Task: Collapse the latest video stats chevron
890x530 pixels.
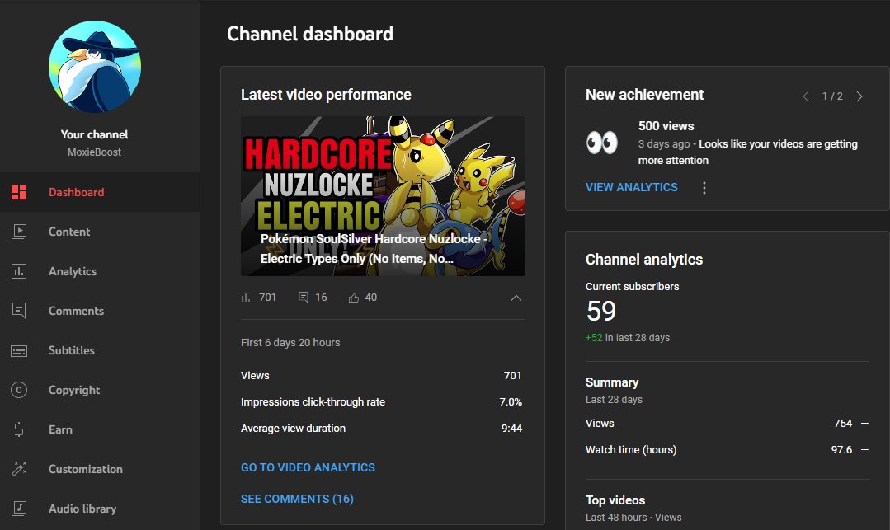Action: point(516,298)
